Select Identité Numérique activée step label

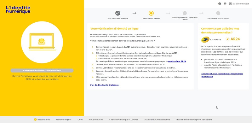pos(218,19)
